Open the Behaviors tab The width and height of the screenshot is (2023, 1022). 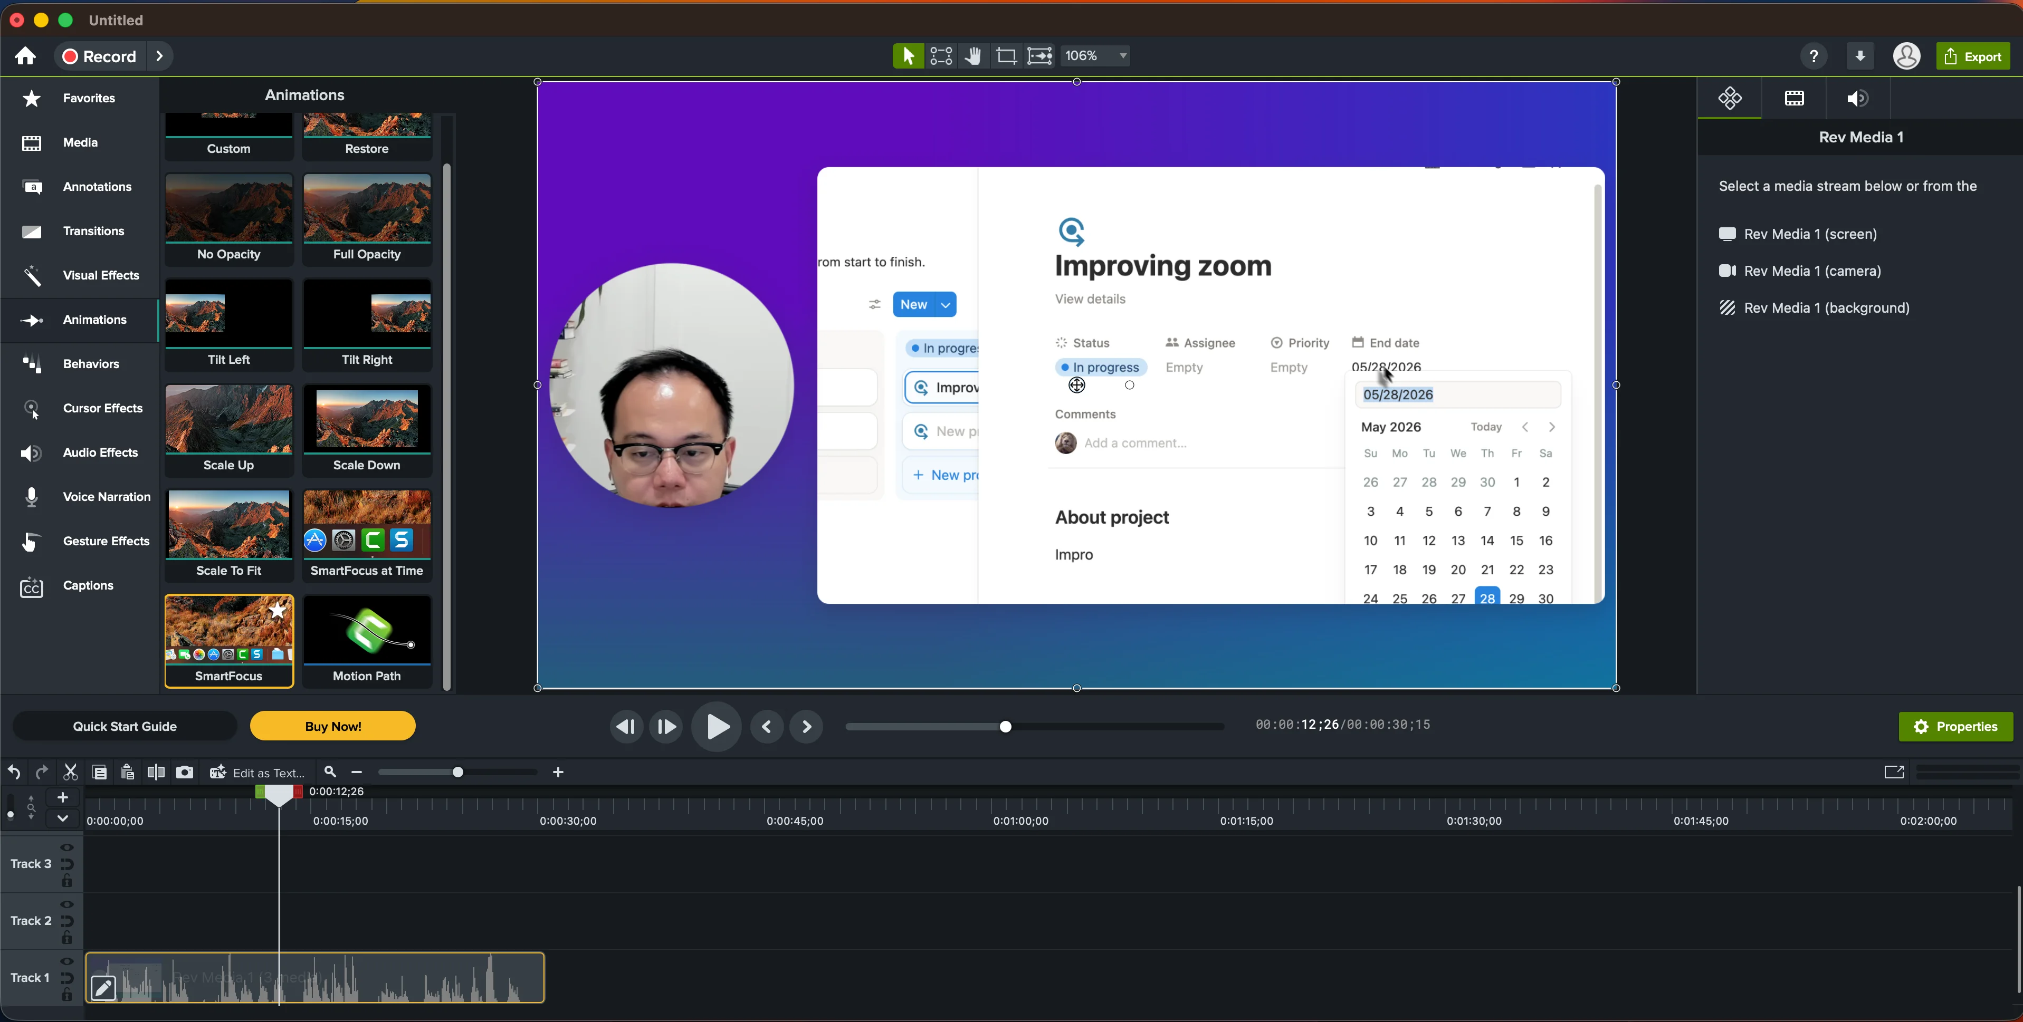click(80, 364)
